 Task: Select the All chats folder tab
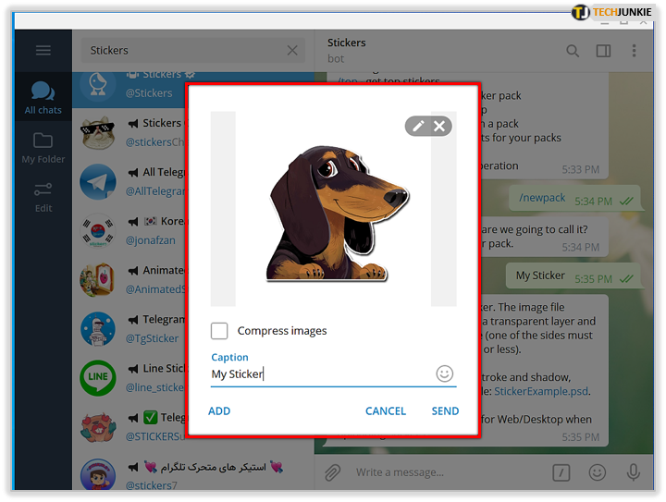(43, 97)
